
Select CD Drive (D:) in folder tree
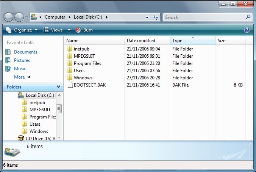(41, 139)
